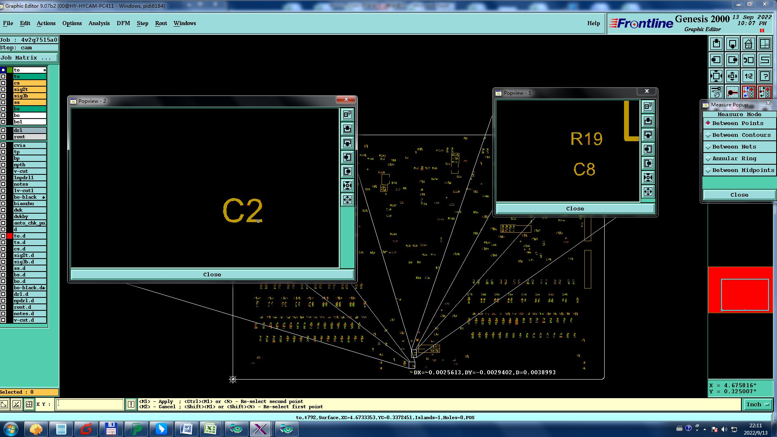The height and width of the screenshot is (437, 777).
Task: Toggle the checkbox beside layer sig2t
Action: pos(3,89)
